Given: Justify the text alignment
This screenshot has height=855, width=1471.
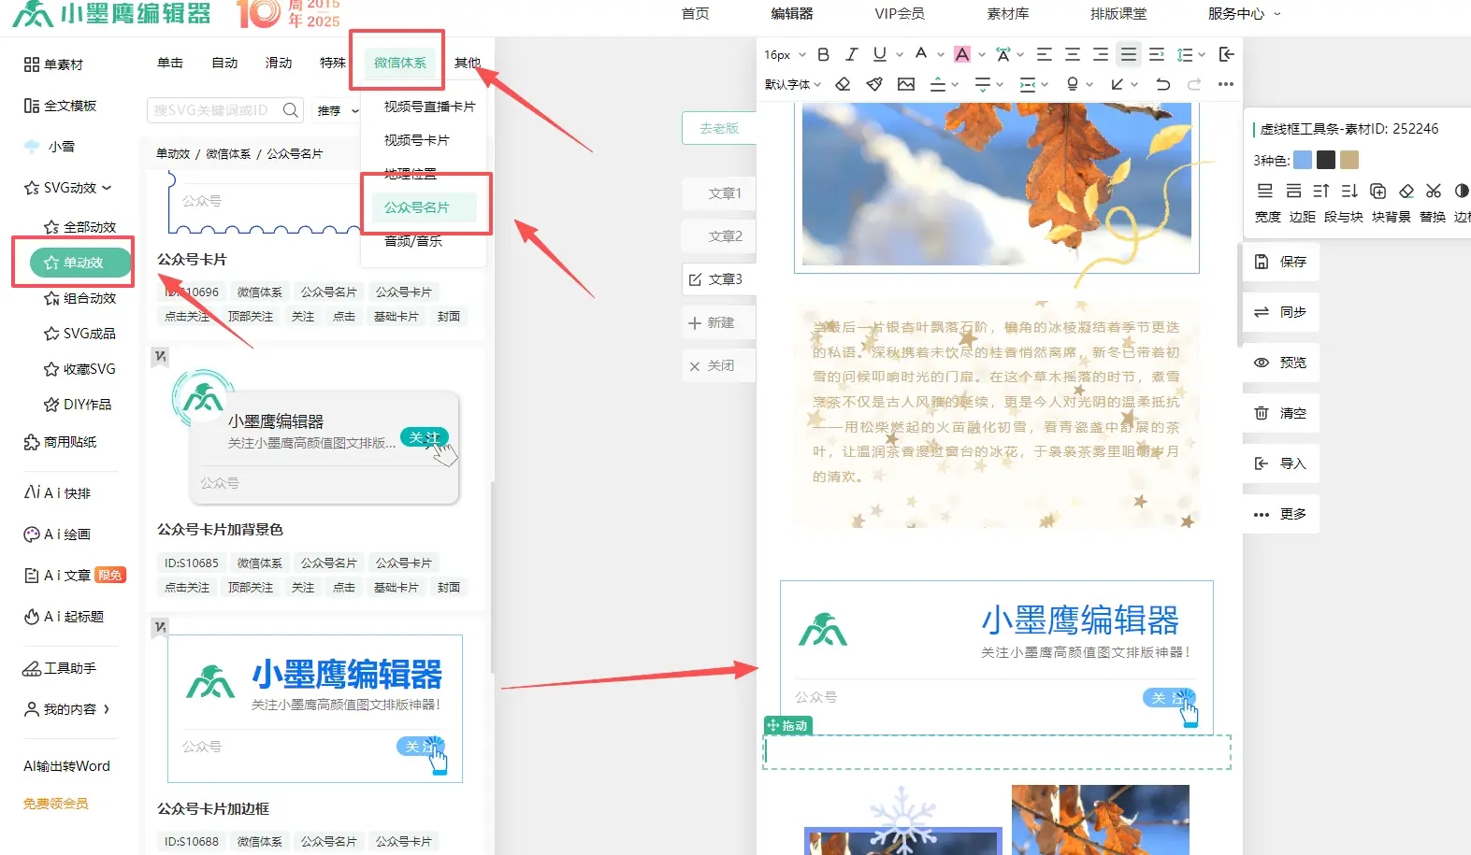Looking at the screenshot, I should [x=1129, y=55].
